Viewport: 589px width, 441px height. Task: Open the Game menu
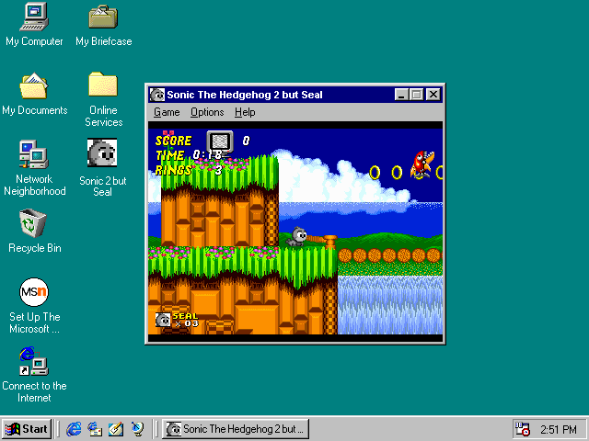[167, 112]
